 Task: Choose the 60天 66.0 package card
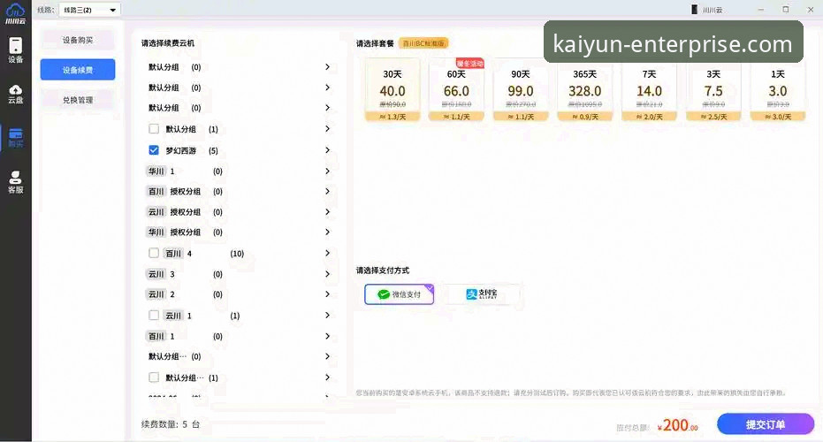456,90
